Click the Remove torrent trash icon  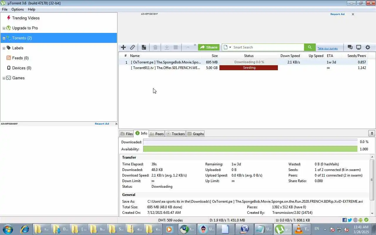coord(155,47)
